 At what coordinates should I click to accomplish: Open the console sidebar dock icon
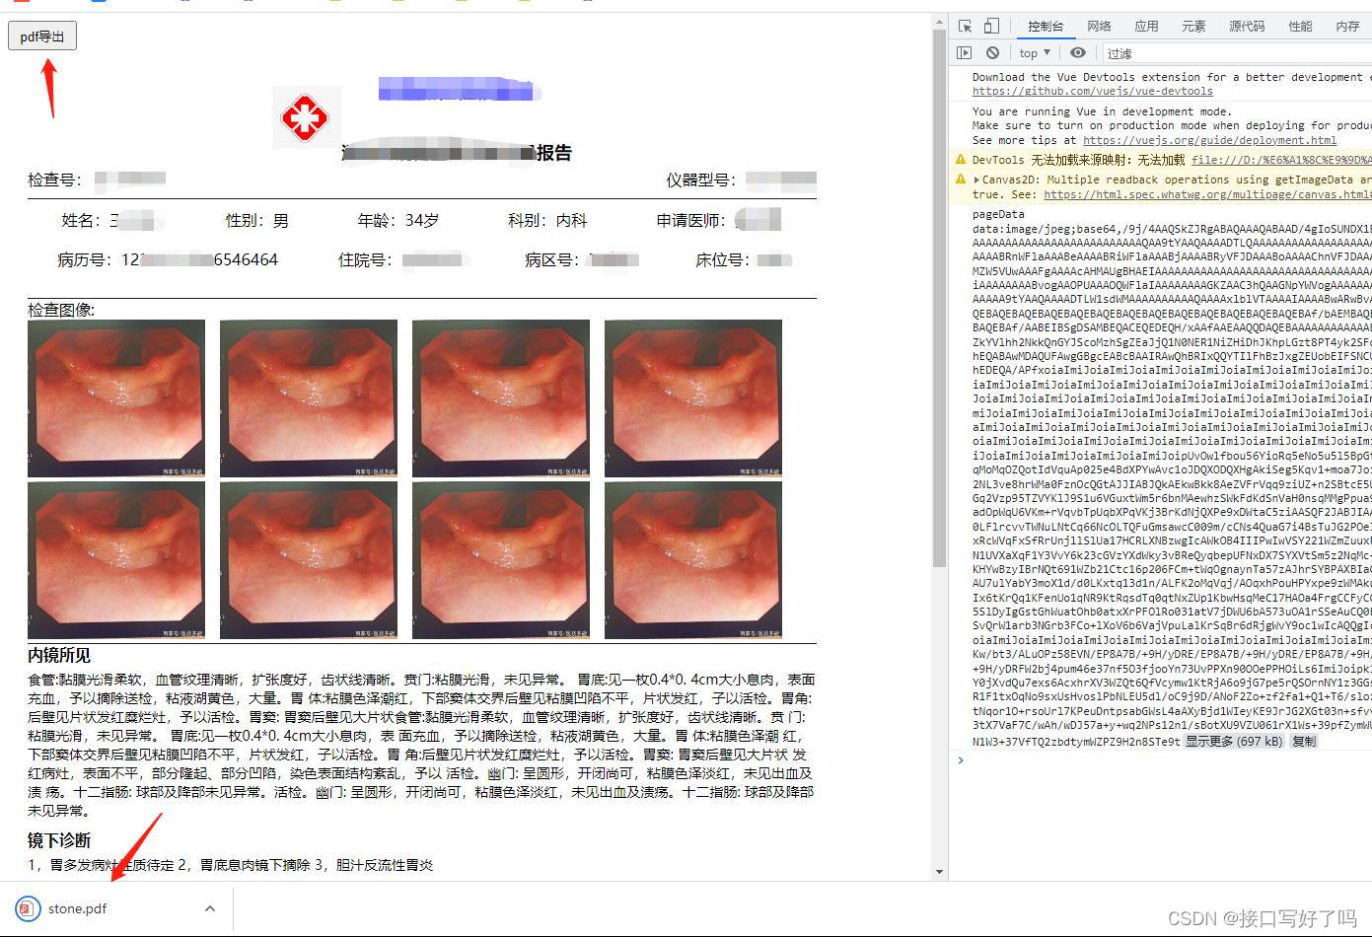pos(964,52)
